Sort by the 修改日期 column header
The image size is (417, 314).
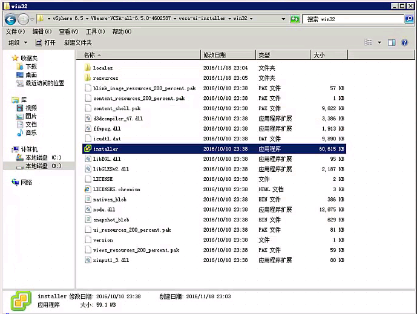click(x=228, y=55)
